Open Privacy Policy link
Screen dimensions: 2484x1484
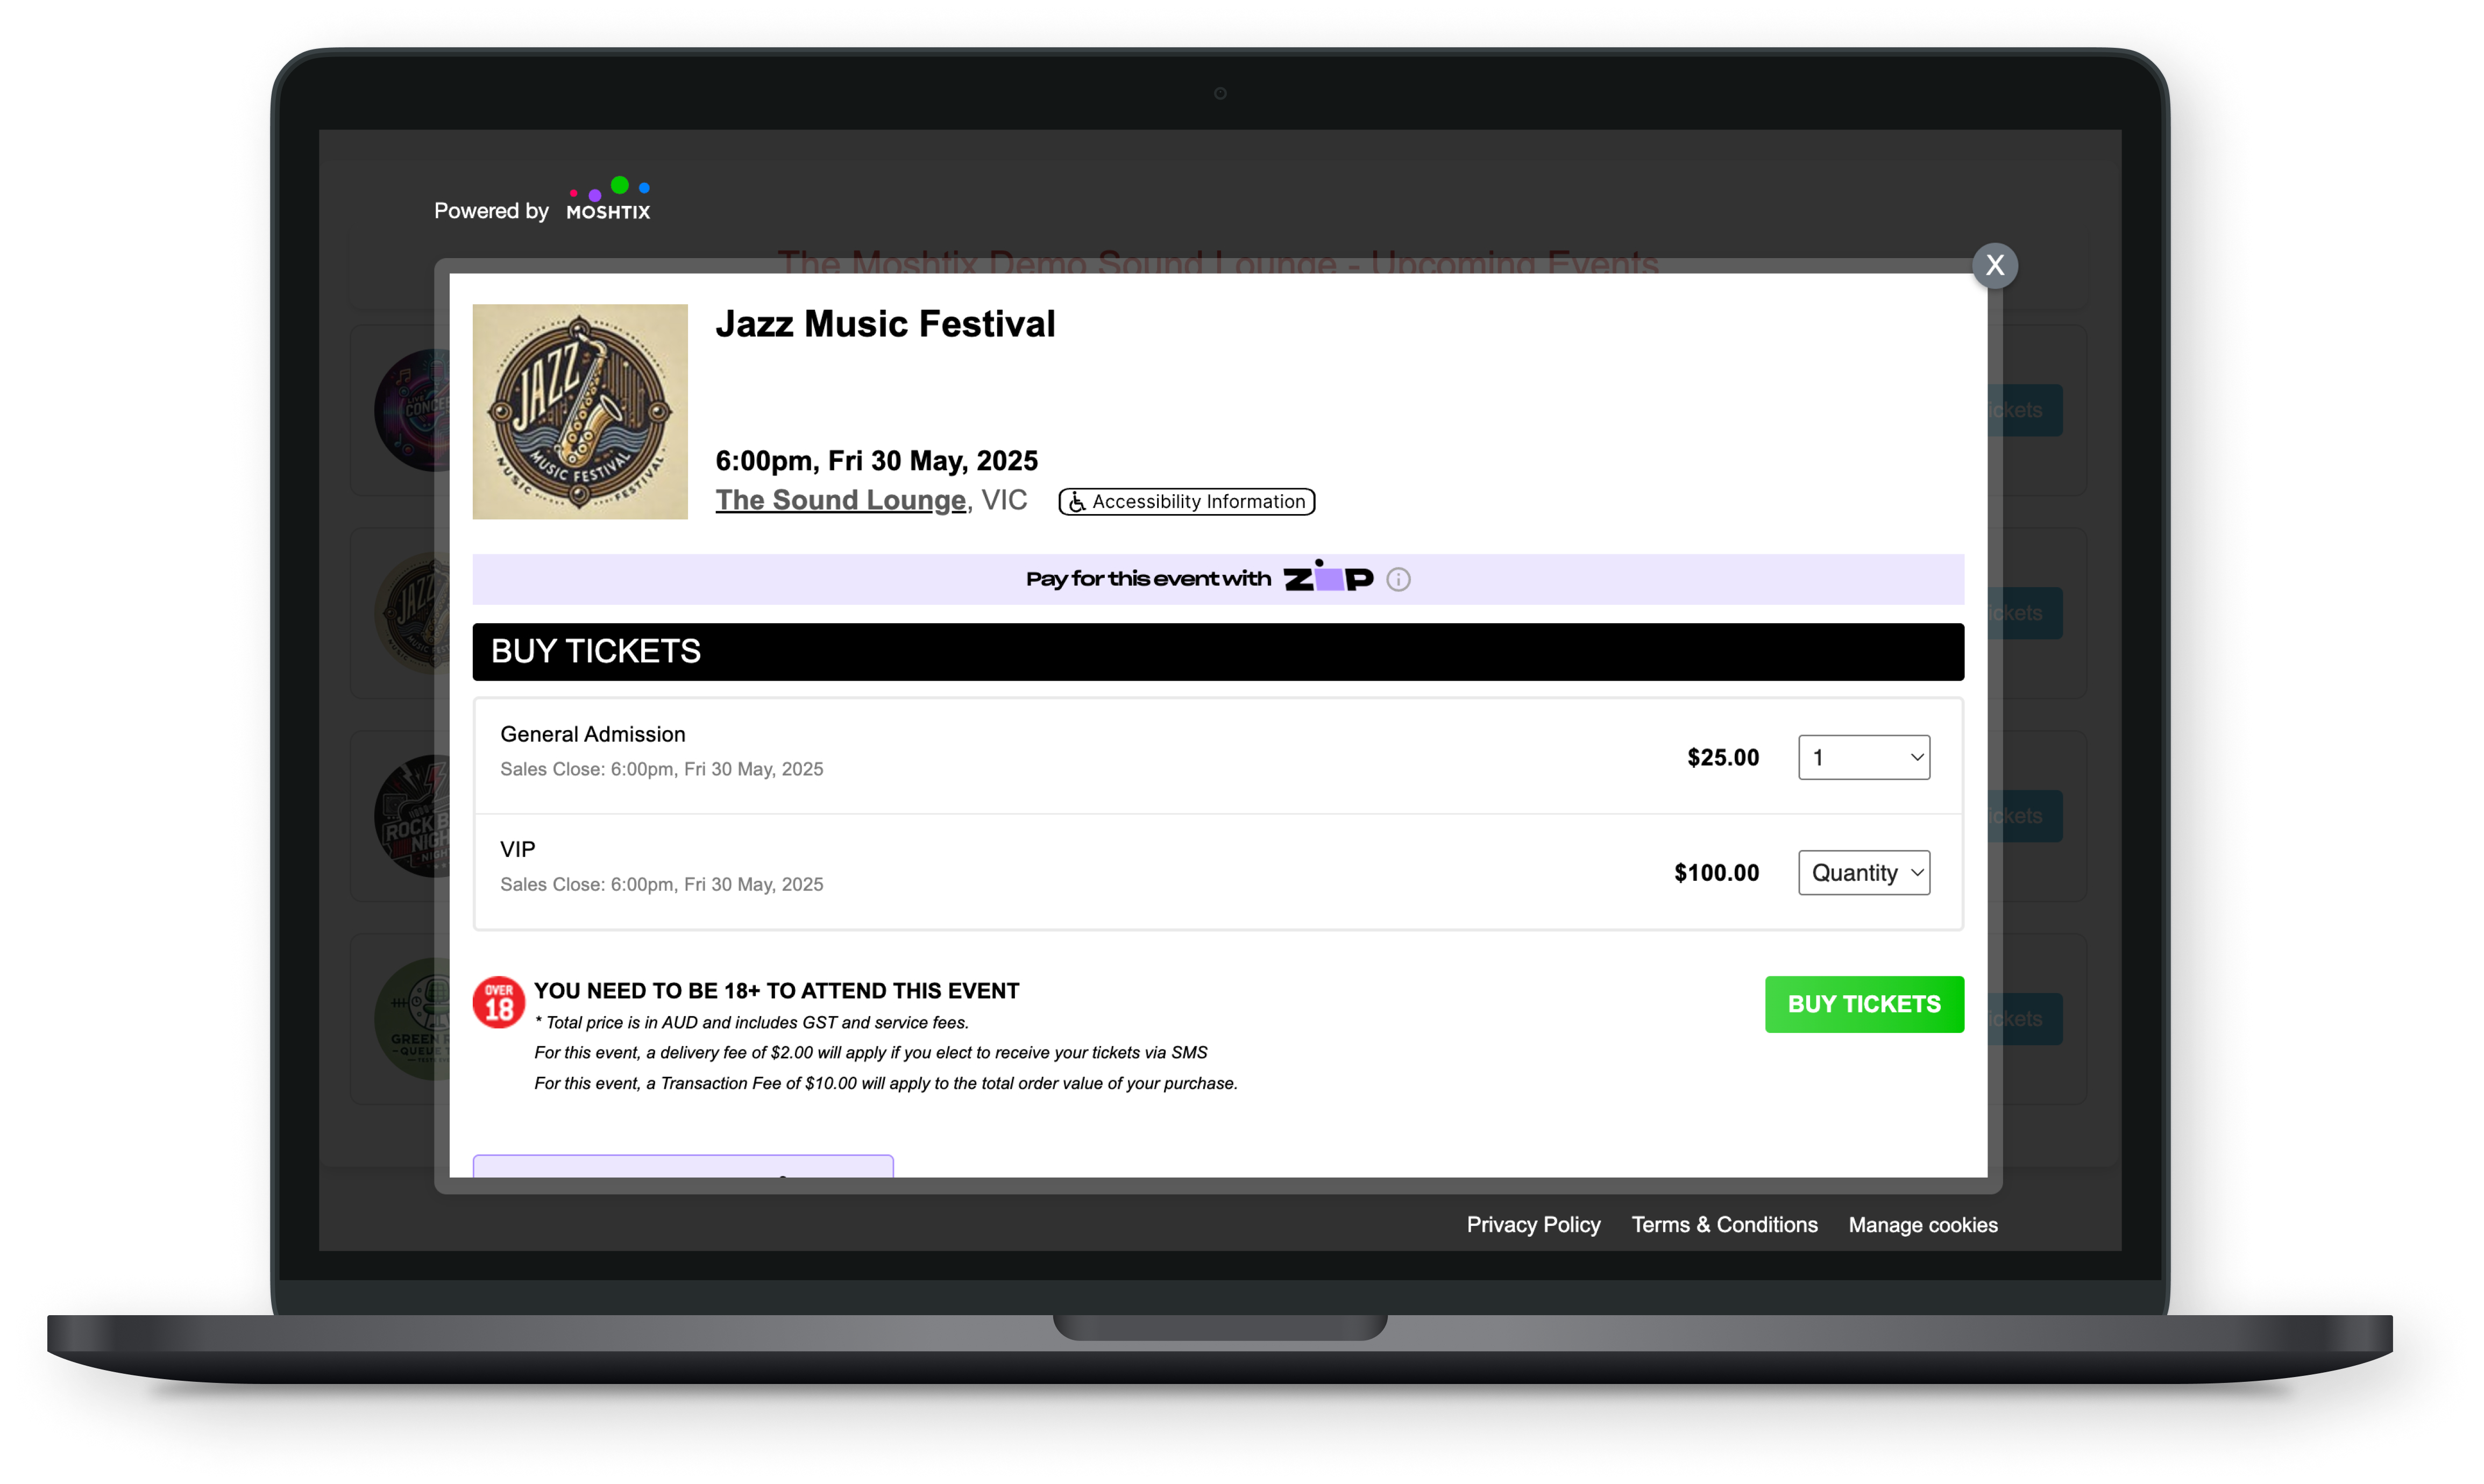tap(1532, 1225)
